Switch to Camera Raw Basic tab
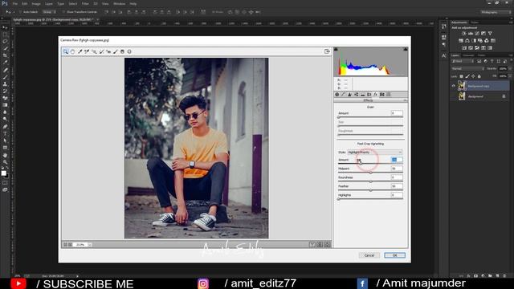Screen dimensions: 514x289 click(337, 95)
